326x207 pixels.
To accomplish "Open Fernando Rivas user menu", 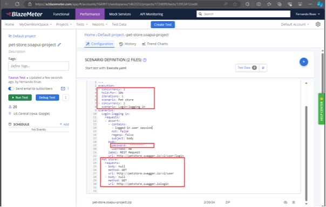I will click(x=308, y=14).
